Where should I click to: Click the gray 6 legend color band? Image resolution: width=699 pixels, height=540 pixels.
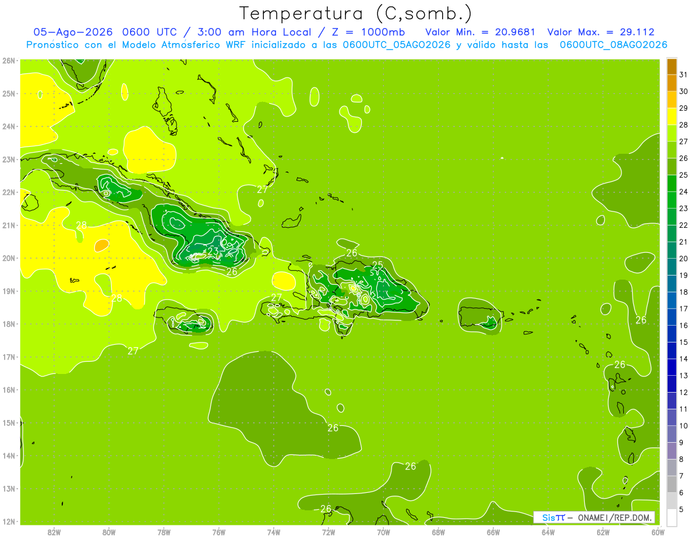(672, 484)
